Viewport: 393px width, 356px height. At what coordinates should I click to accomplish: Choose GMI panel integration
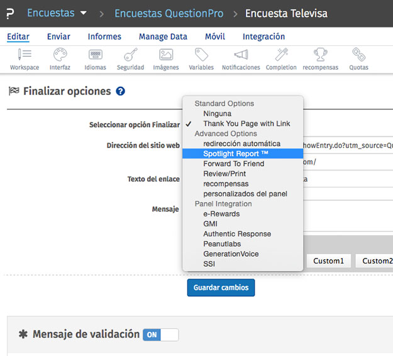click(x=243, y=224)
